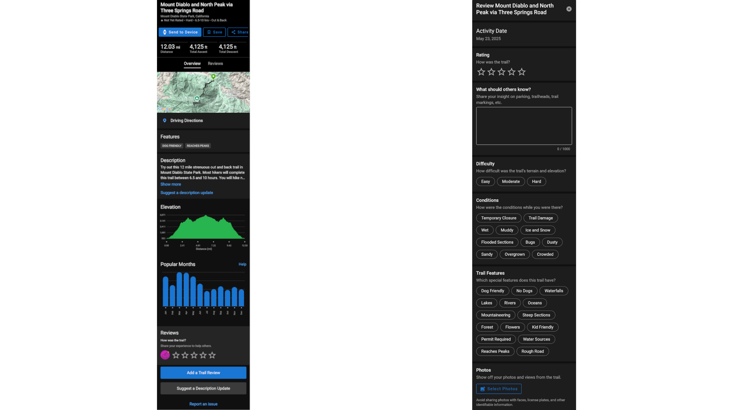Select fifth star in review panel Rating
Screen dimensions: 730x410
coord(522,72)
